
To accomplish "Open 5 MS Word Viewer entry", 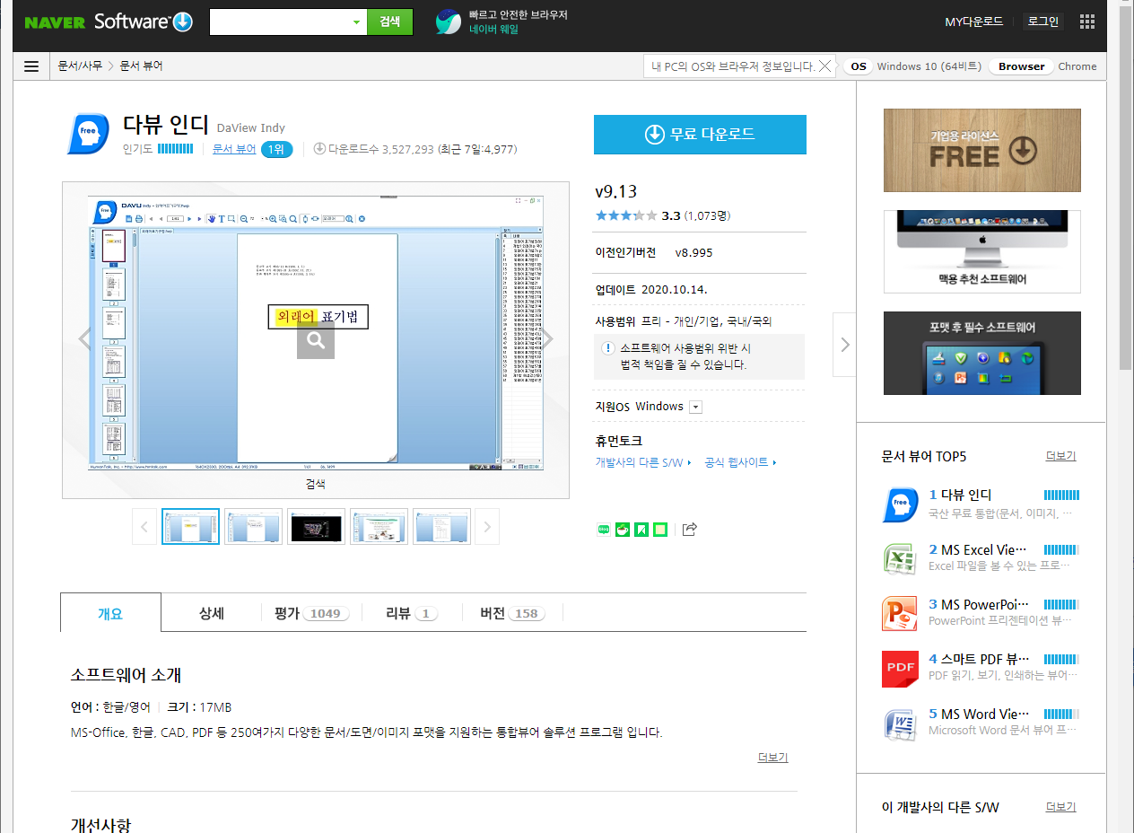I will coord(979,714).
